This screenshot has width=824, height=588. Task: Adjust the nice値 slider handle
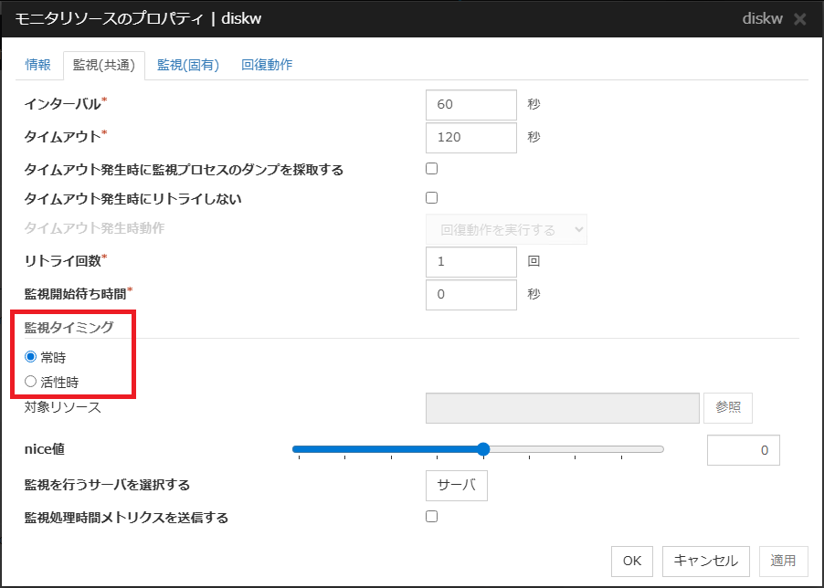(x=482, y=449)
